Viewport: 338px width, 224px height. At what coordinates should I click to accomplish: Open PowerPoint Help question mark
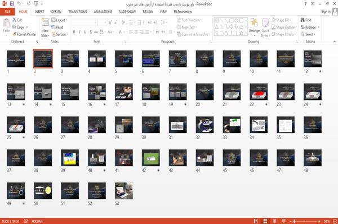click(x=305, y=4)
